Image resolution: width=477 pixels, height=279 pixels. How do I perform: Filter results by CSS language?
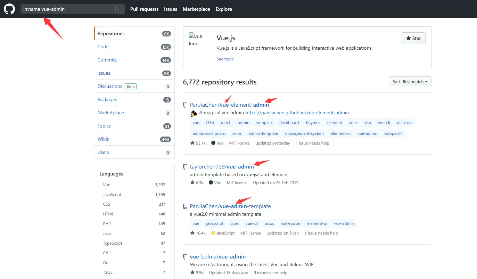[134, 204]
